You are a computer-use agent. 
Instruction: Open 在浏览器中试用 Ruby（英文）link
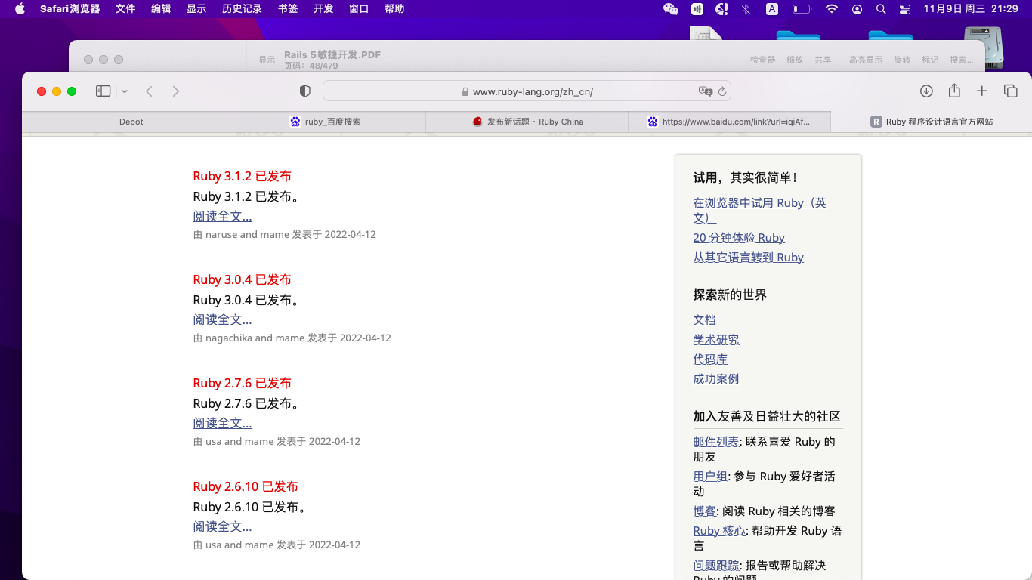click(x=760, y=210)
